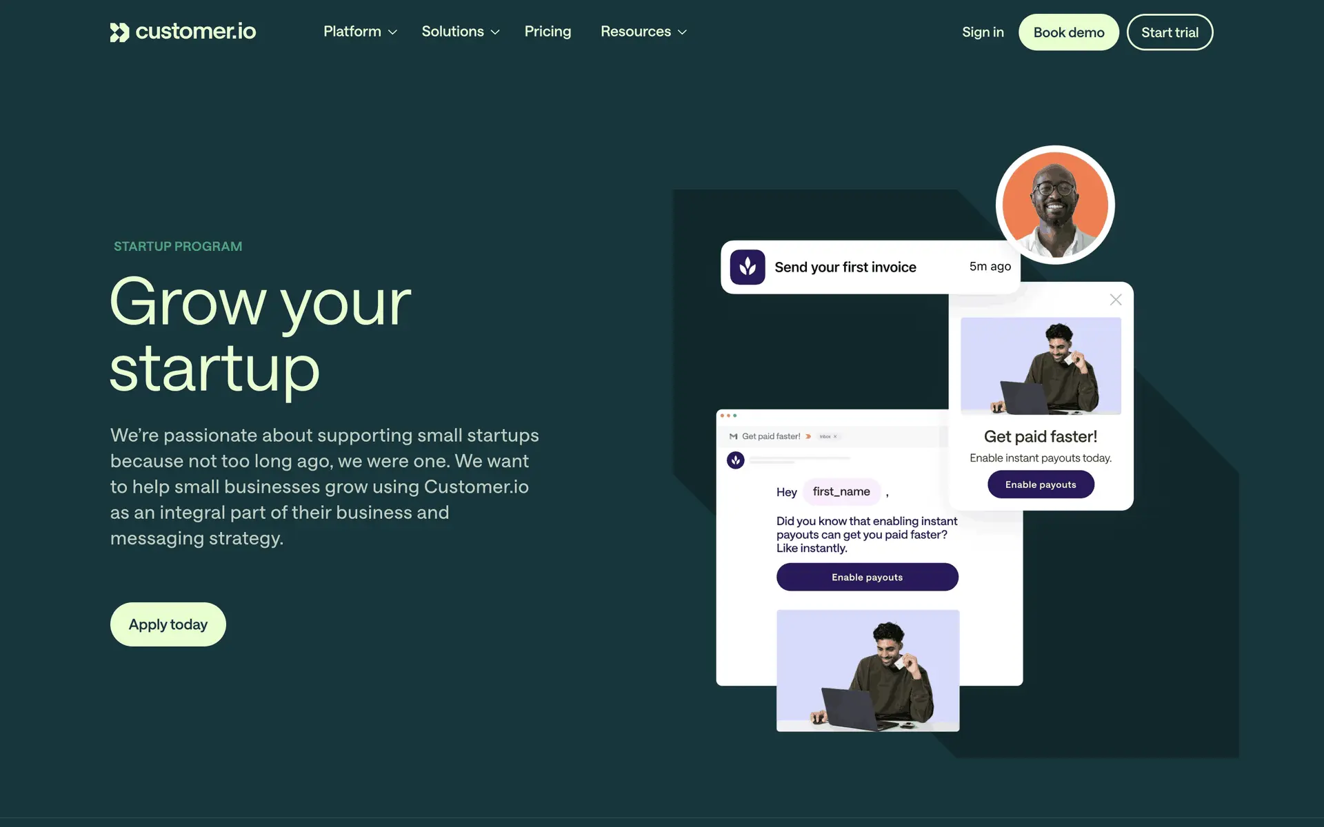This screenshot has height=827, width=1324.
Task: Click the purple leaf icon in invoice notification
Action: pos(748,267)
